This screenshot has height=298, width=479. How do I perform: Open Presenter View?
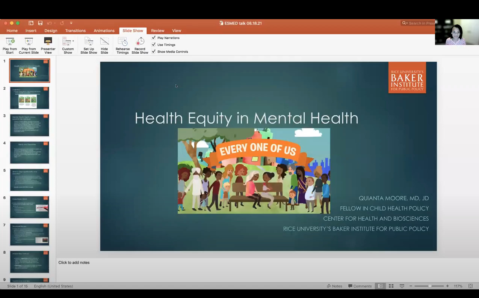48,45
